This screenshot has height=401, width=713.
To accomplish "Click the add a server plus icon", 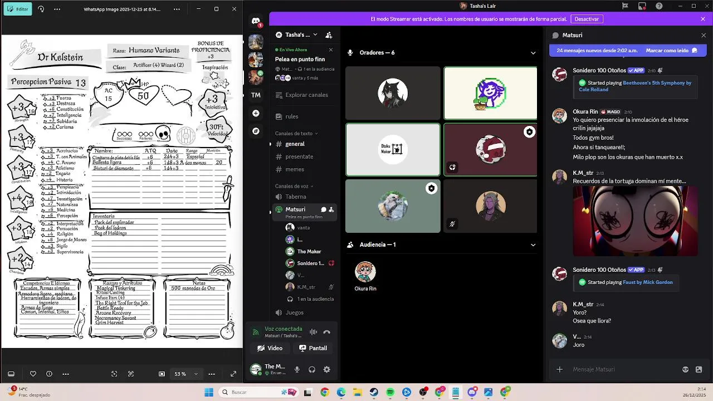I will tap(256, 113).
